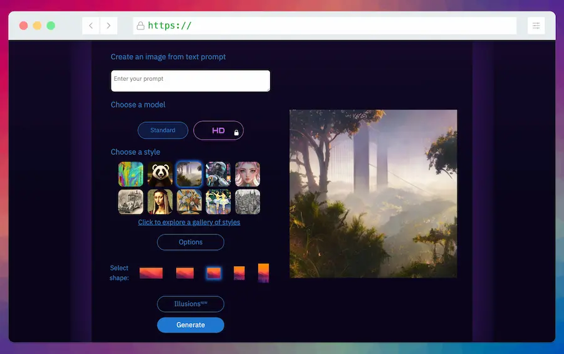Click the yellow minimize window button

coord(37,26)
